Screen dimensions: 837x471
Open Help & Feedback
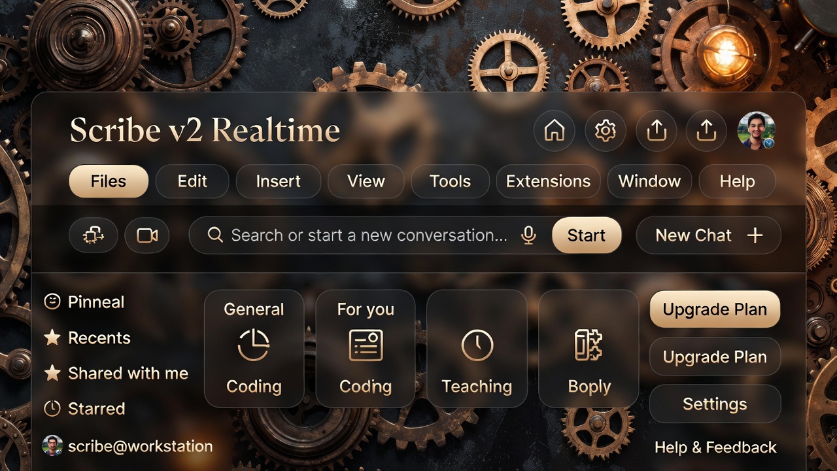pos(715,447)
